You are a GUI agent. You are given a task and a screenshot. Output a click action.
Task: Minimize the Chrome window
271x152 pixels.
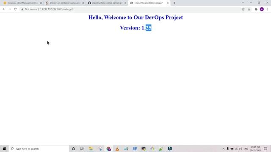251,3
